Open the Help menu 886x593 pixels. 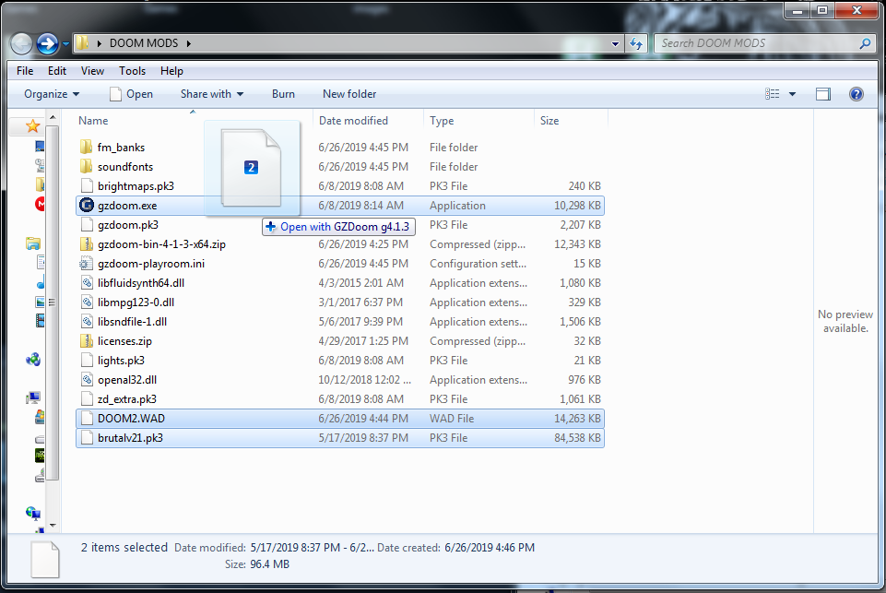(171, 71)
